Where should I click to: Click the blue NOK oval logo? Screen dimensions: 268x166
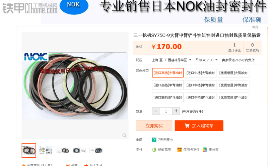(74, 6)
